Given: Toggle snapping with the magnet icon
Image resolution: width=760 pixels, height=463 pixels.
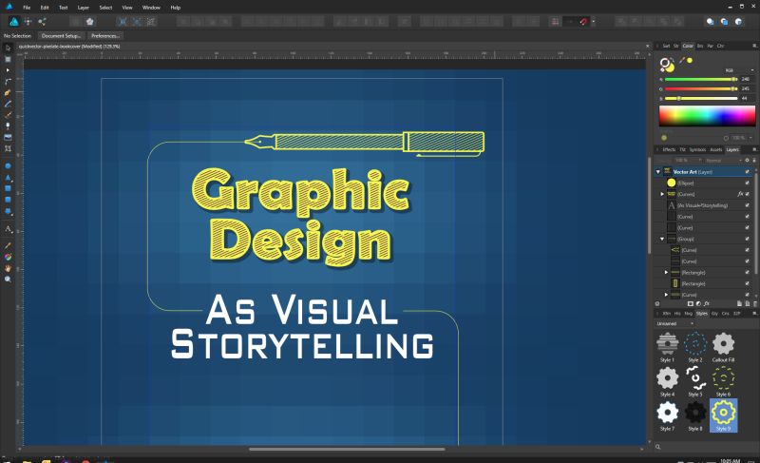Looking at the screenshot, I should (x=583, y=22).
